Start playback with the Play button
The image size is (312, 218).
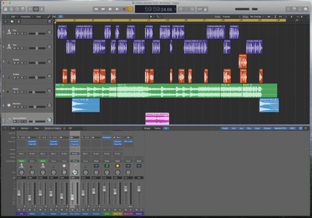pyautogui.click(x=117, y=9)
